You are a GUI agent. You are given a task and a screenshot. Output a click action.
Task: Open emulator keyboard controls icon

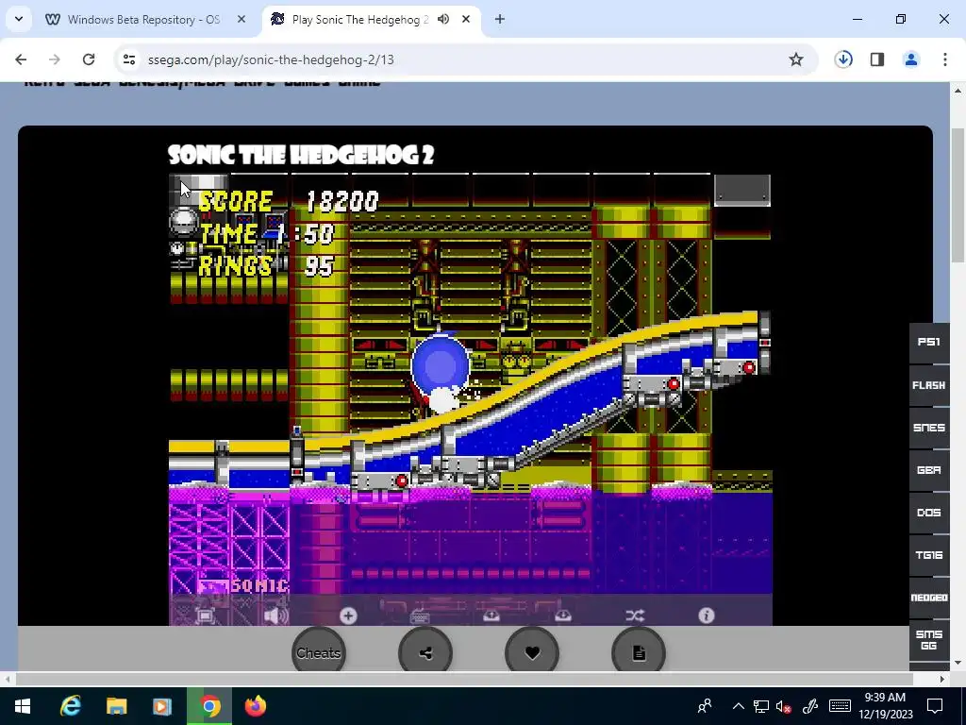tap(420, 615)
